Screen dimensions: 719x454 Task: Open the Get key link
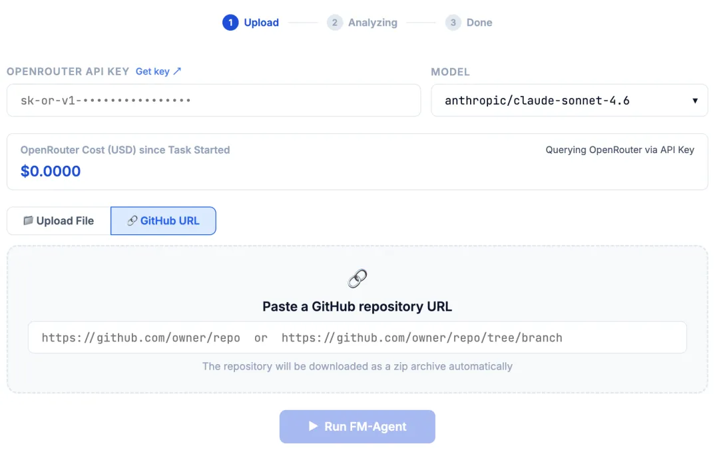(158, 71)
